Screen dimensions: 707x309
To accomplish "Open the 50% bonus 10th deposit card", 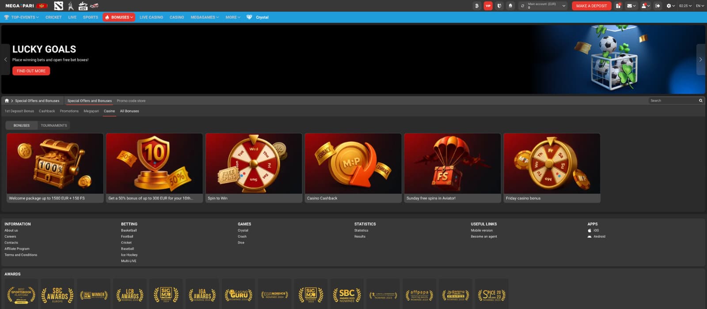I will coord(154,168).
